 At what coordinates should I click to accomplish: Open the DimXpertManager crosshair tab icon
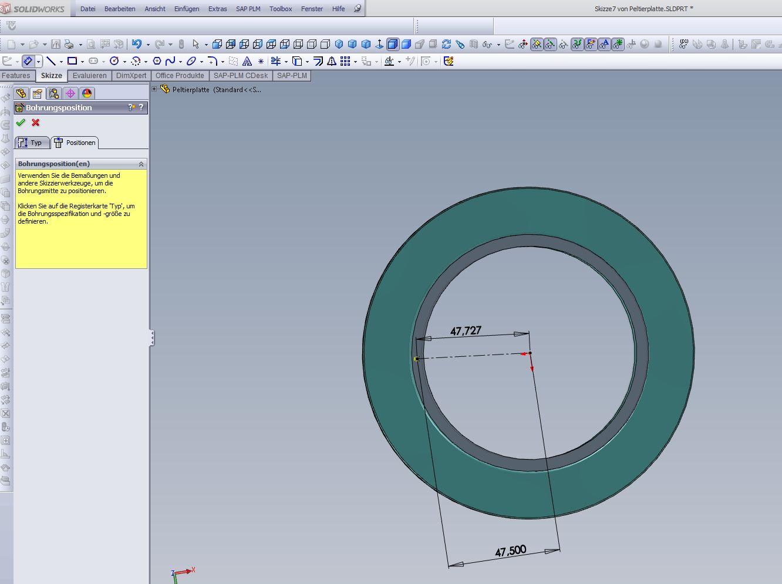[x=70, y=93]
